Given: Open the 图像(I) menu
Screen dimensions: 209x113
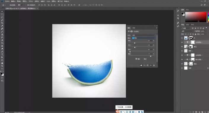Looking at the screenshot, I should (19, 1).
